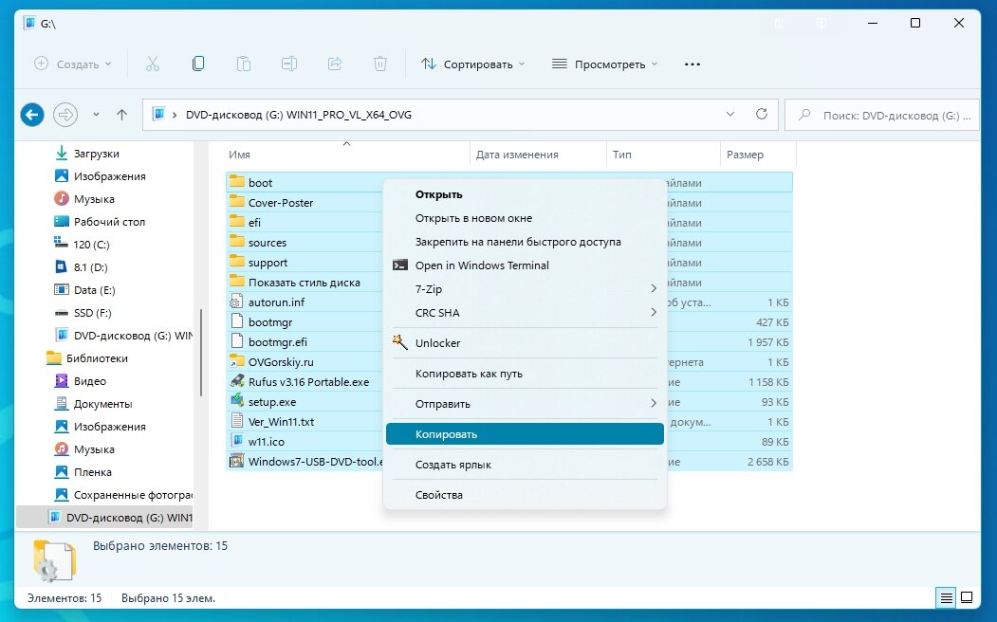Open recent locations dropdown arrow
Screen dimensions: 997x622
point(96,115)
